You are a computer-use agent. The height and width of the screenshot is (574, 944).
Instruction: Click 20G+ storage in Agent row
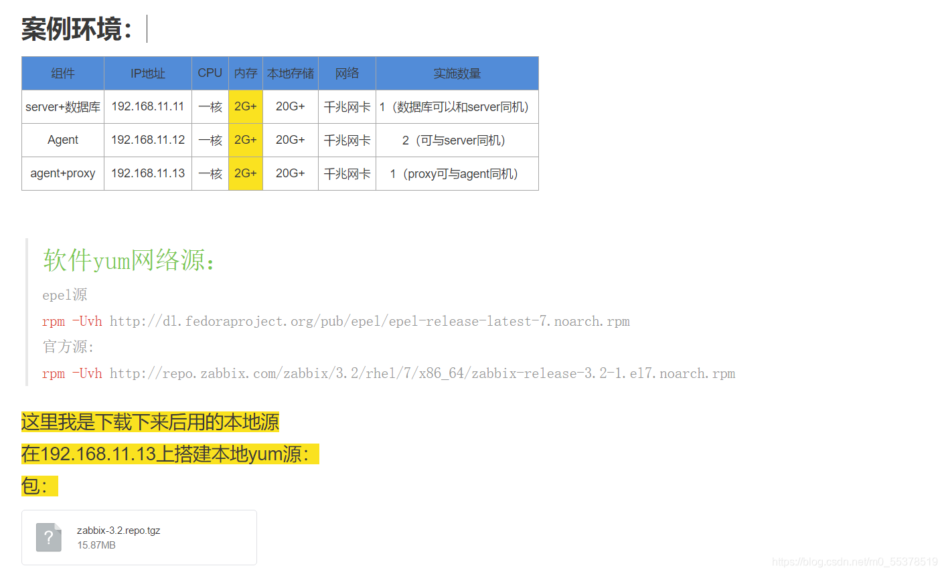(x=291, y=140)
